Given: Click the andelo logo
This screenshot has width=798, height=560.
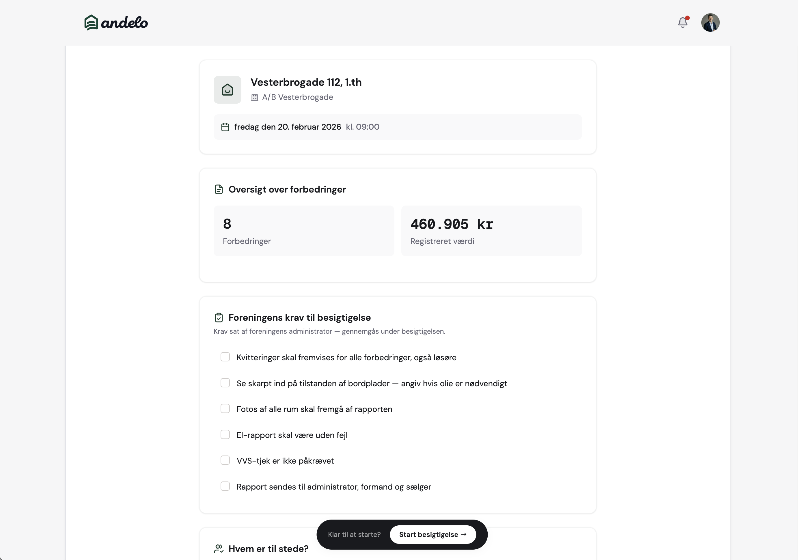Looking at the screenshot, I should 116,23.
